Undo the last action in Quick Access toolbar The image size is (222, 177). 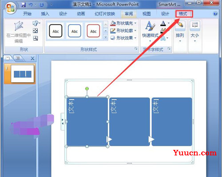(x=31, y=5)
